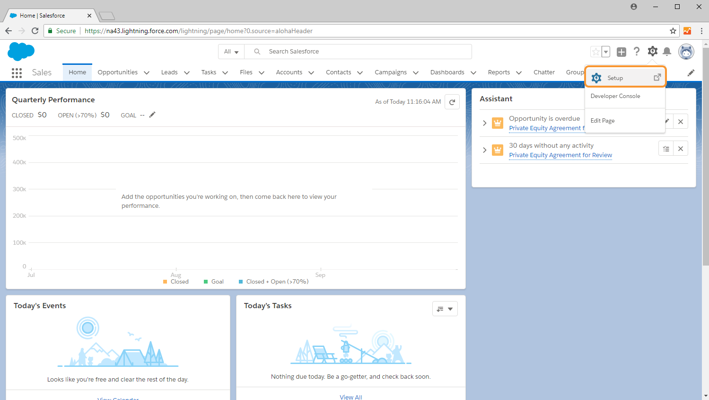Click the favorites star icon
Screen dimensions: 709x400
(x=596, y=52)
